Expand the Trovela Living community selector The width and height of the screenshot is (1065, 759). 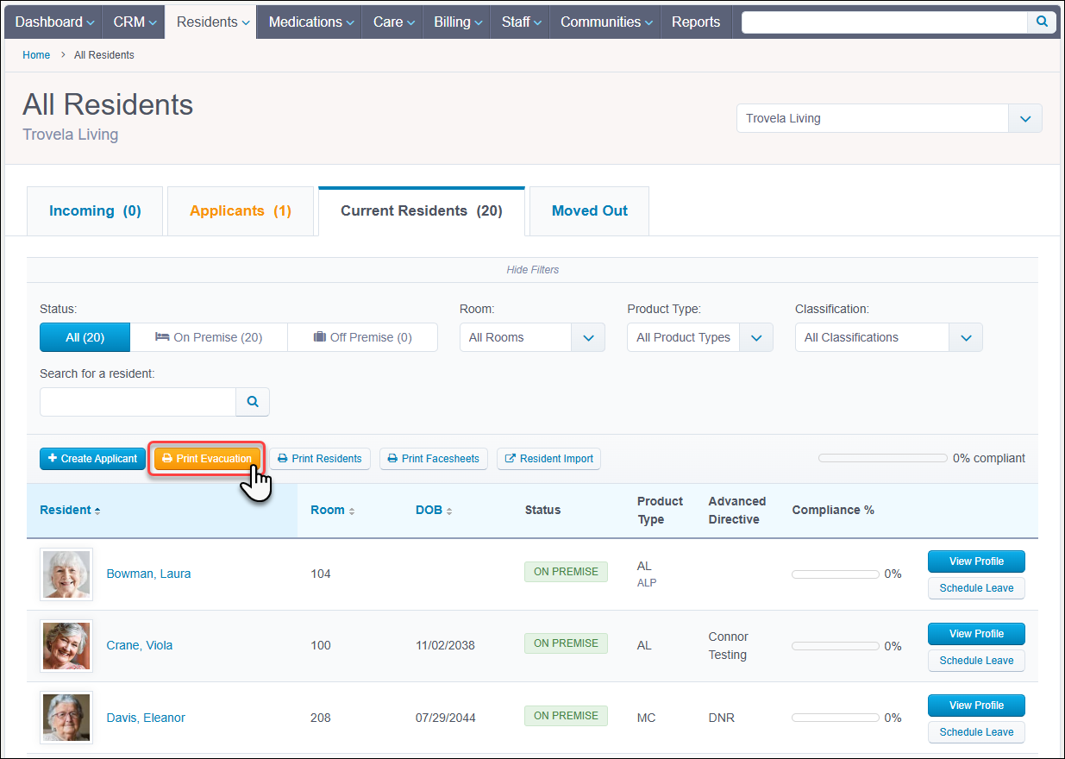[x=1024, y=119]
